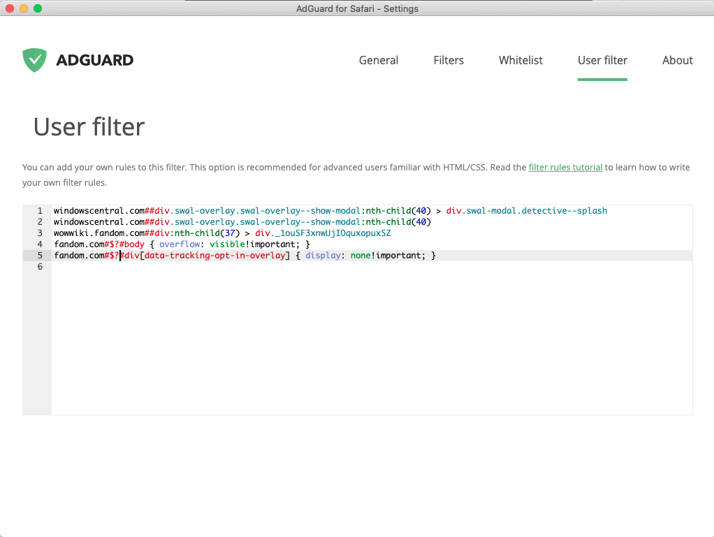Select line number 3 in the gutter
Image resolution: width=714 pixels, height=537 pixels.
(x=40, y=233)
